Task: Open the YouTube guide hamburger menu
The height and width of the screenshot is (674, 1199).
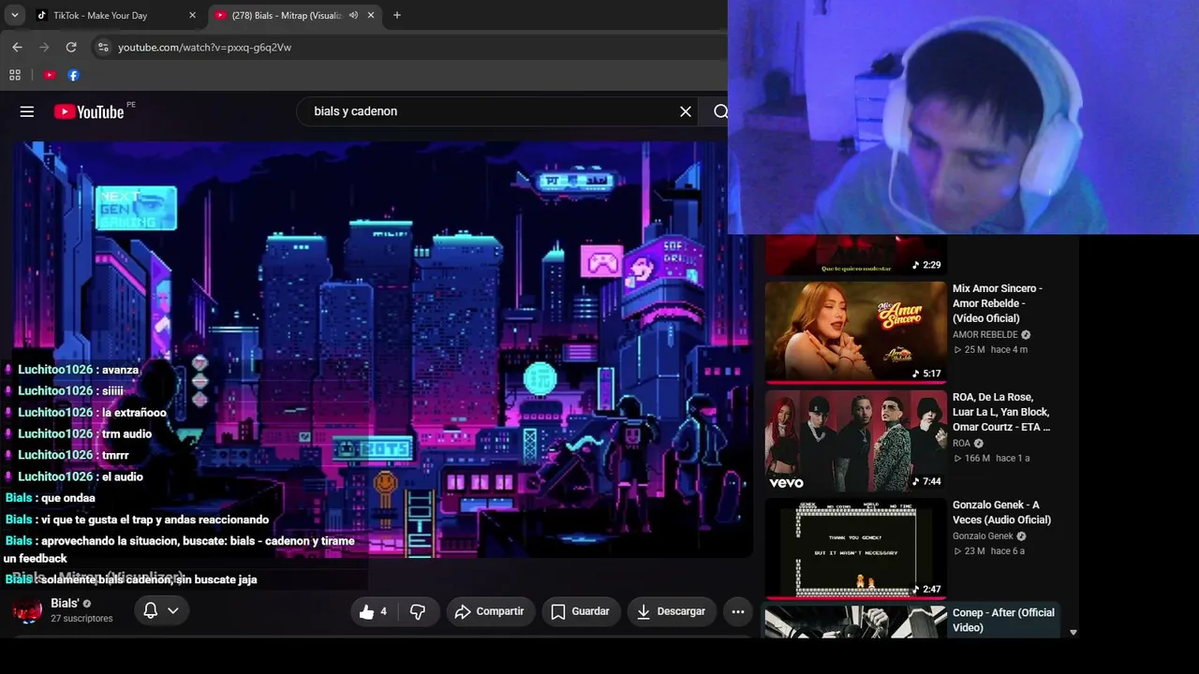Action: pos(27,111)
